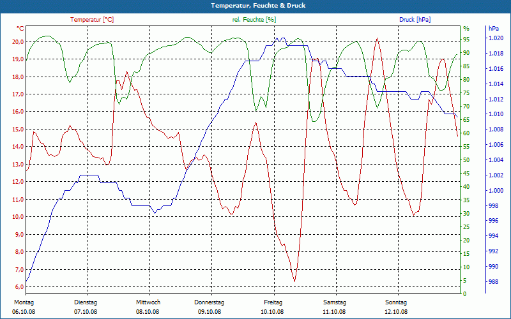Click the date 11.10.08
511x319 pixels.
coord(334,312)
